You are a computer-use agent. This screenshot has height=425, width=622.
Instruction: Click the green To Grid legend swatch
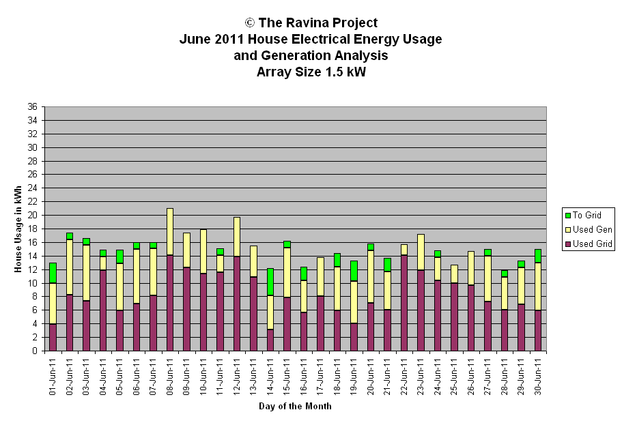point(567,216)
